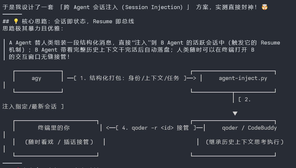Click the "注入指定/最新会话" text
Viewport: 296px width, 168px height.
(30, 106)
